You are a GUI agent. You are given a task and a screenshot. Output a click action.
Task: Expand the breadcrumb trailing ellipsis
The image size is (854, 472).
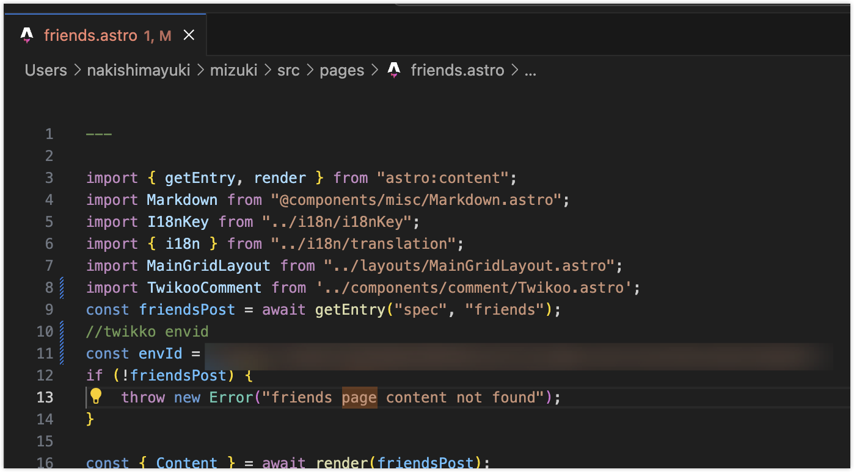(x=530, y=70)
